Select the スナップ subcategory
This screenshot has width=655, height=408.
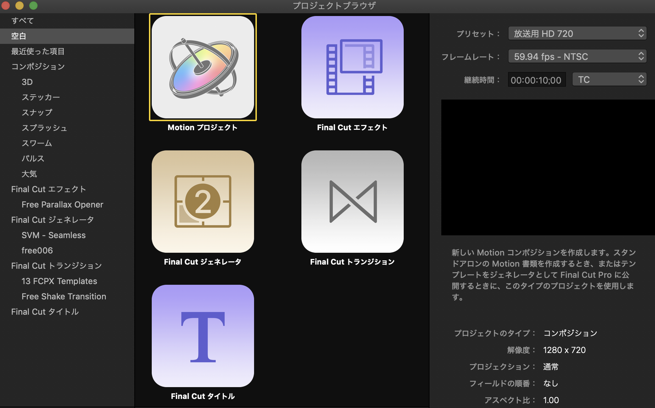point(67,113)
